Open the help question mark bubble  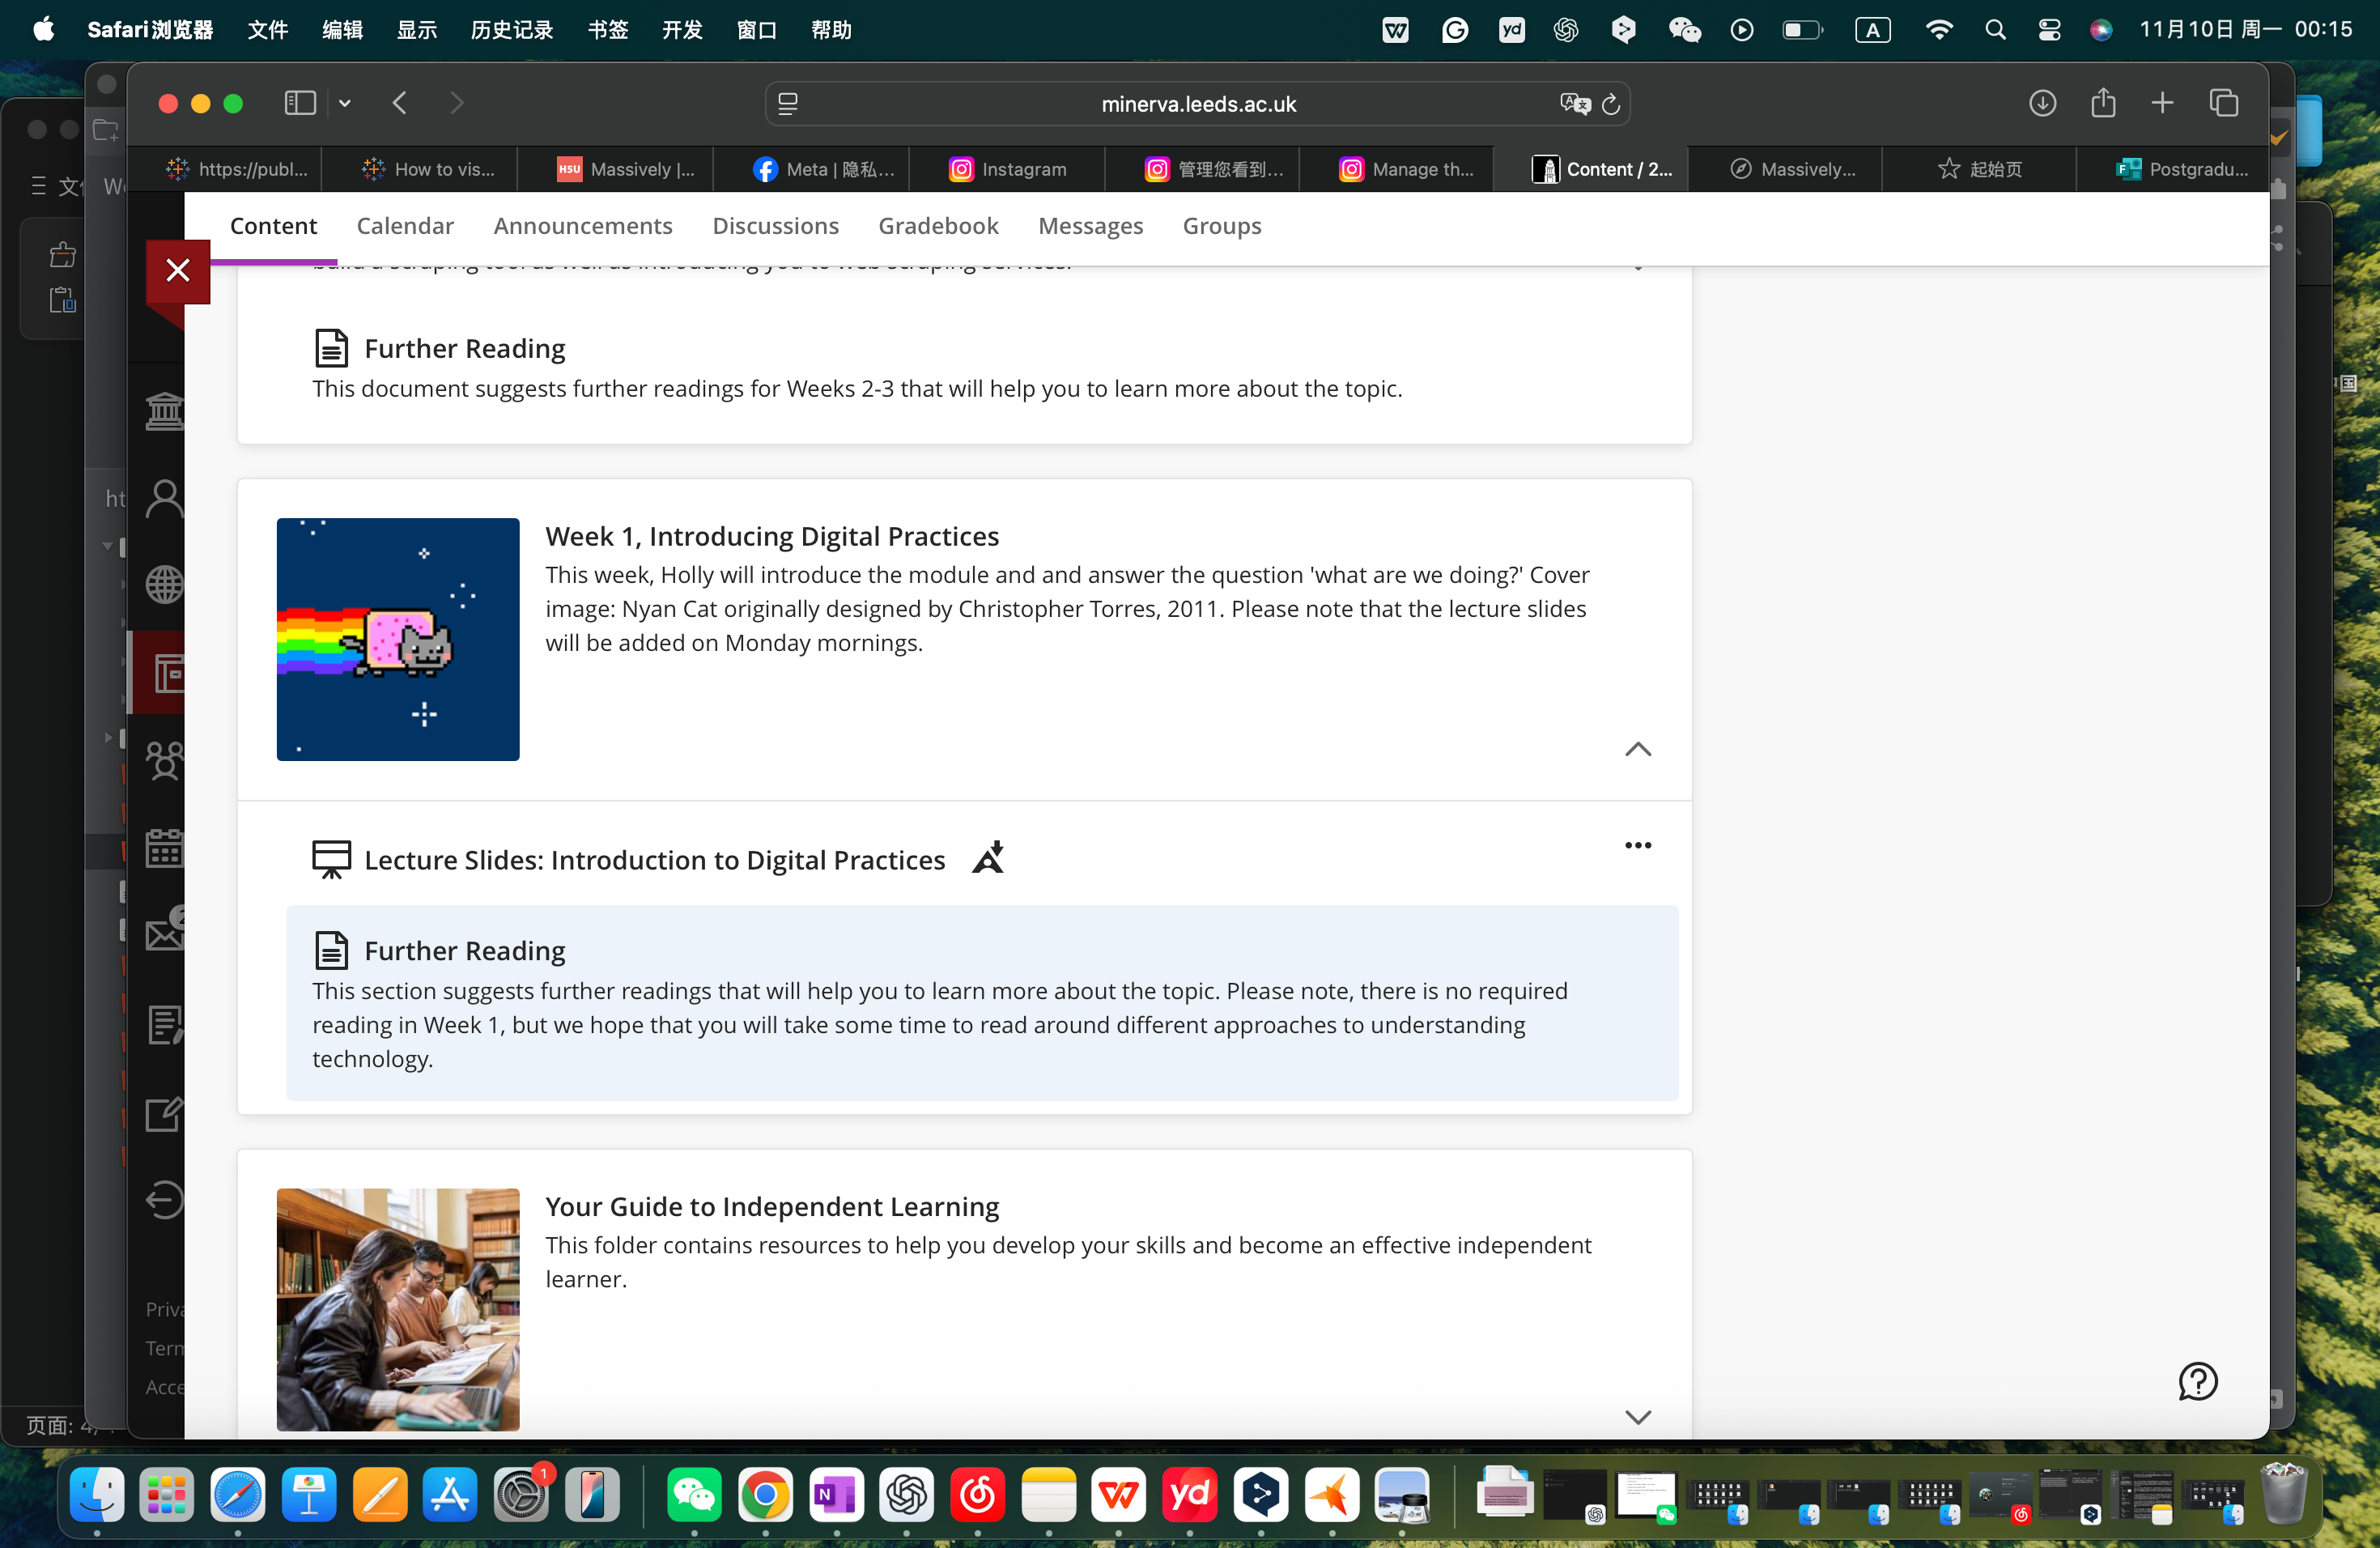coord(2197,1381)
